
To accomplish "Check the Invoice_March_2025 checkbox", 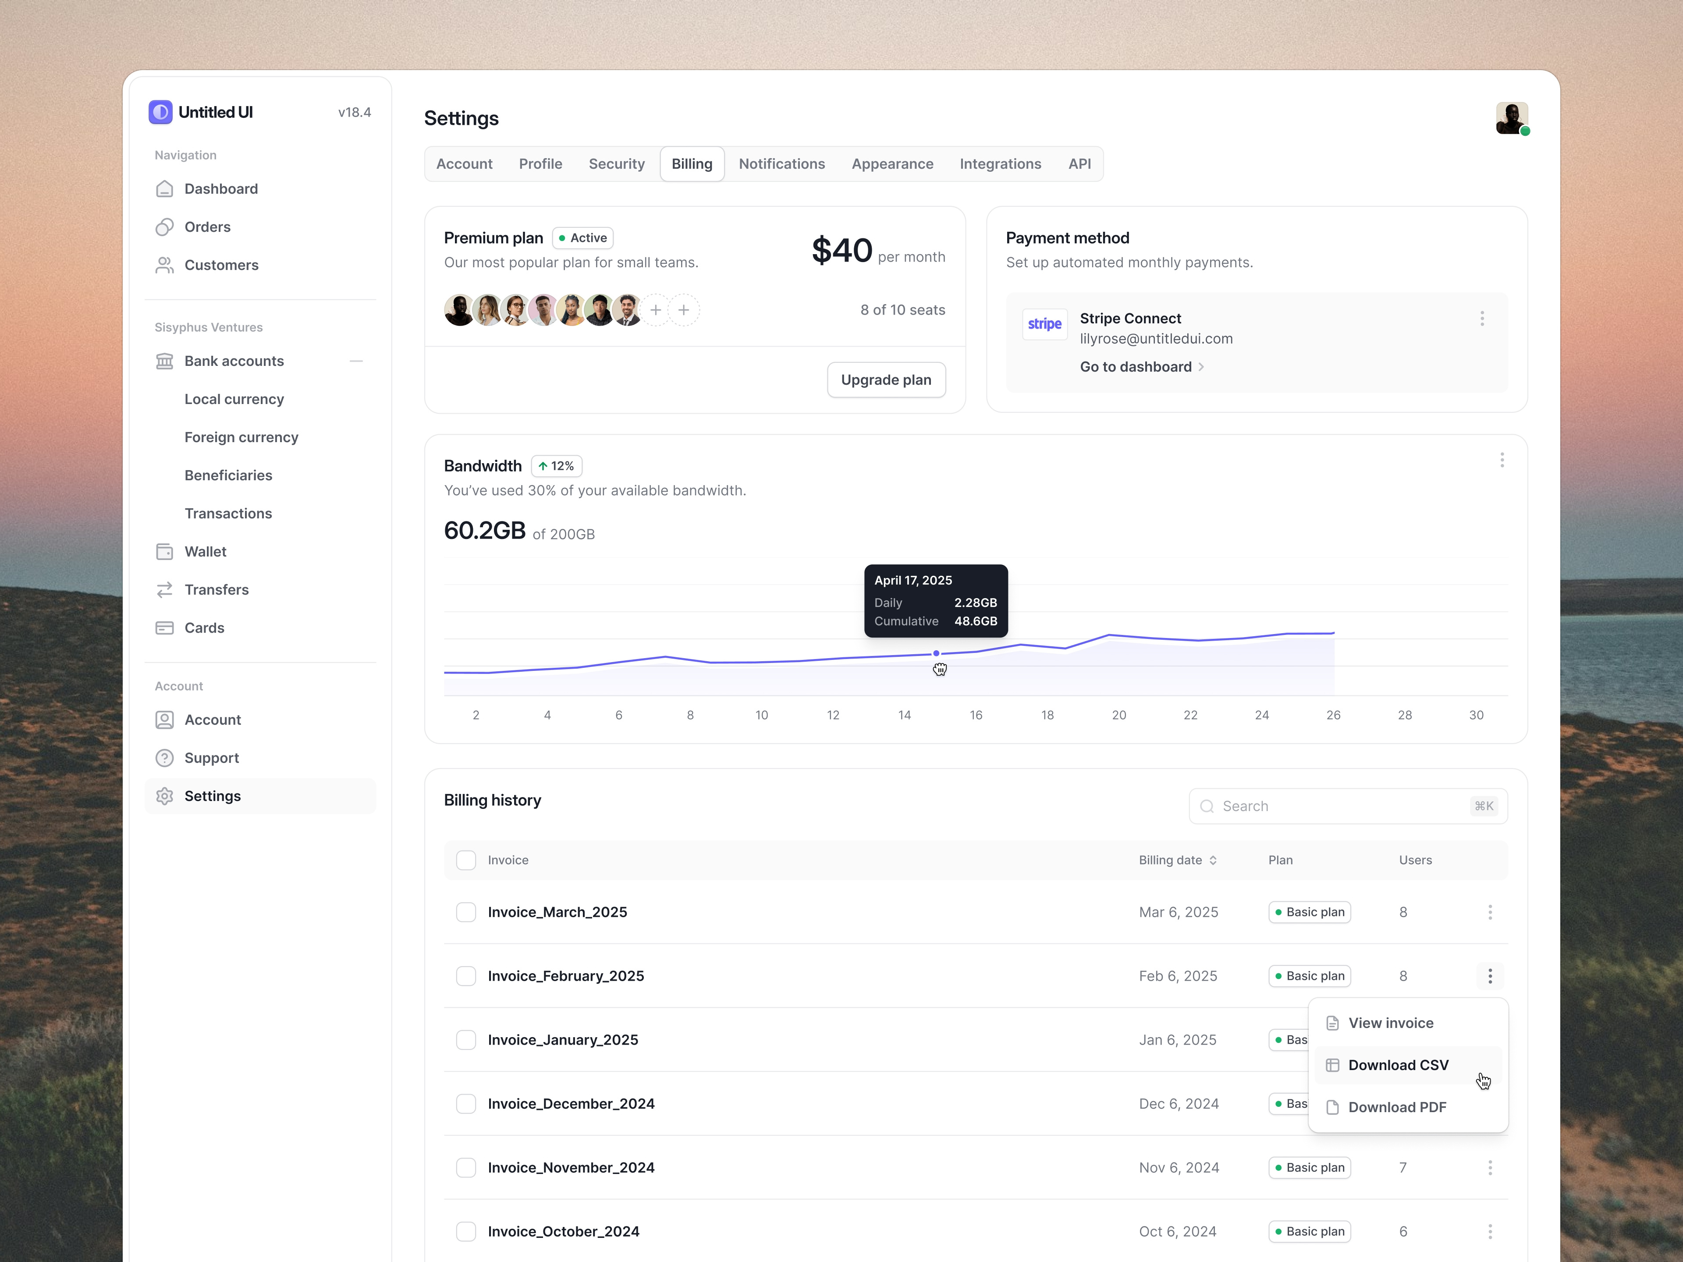I will [x=466, y=912].
